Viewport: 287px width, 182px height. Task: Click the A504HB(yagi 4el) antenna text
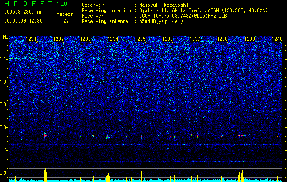[x=161, y=21]
